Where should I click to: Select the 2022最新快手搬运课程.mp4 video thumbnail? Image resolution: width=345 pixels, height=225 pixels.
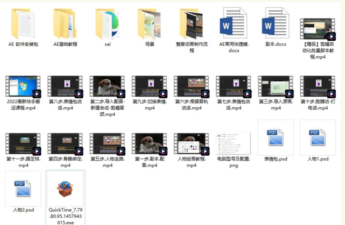(23, 86)
